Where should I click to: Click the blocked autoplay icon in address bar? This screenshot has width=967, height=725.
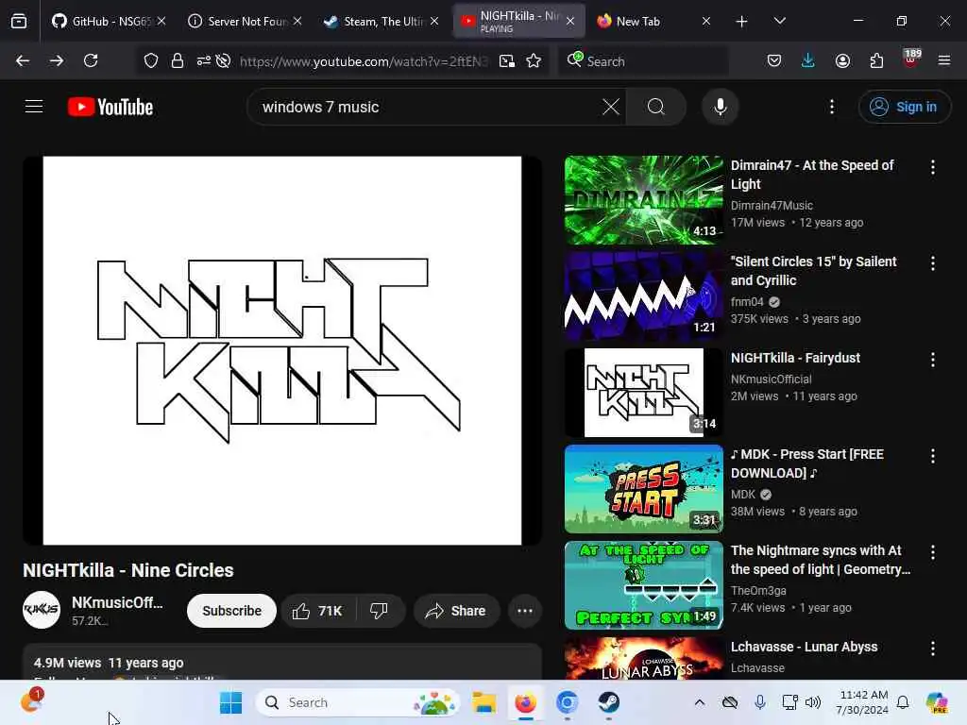pos(223,60)
